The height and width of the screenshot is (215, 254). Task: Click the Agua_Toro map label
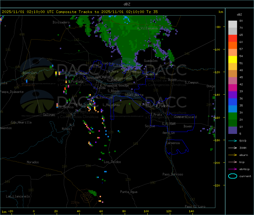[x=30, y=73]
